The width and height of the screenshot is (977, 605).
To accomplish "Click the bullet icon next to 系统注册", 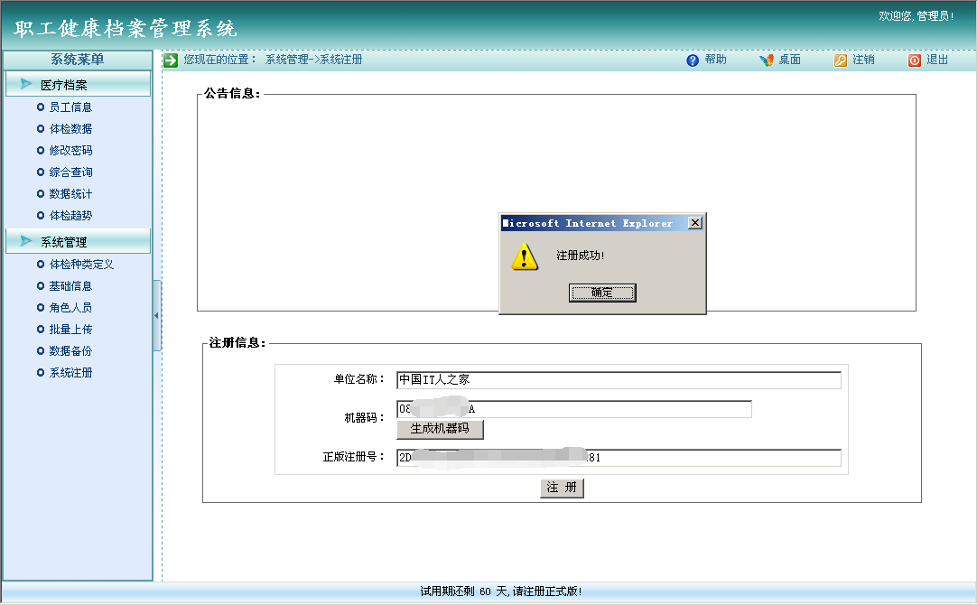I will click(x=41, y=373).
